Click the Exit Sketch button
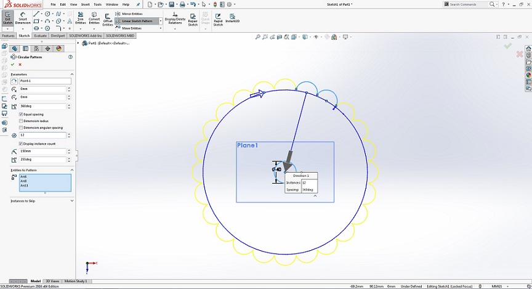 [7, 18]
